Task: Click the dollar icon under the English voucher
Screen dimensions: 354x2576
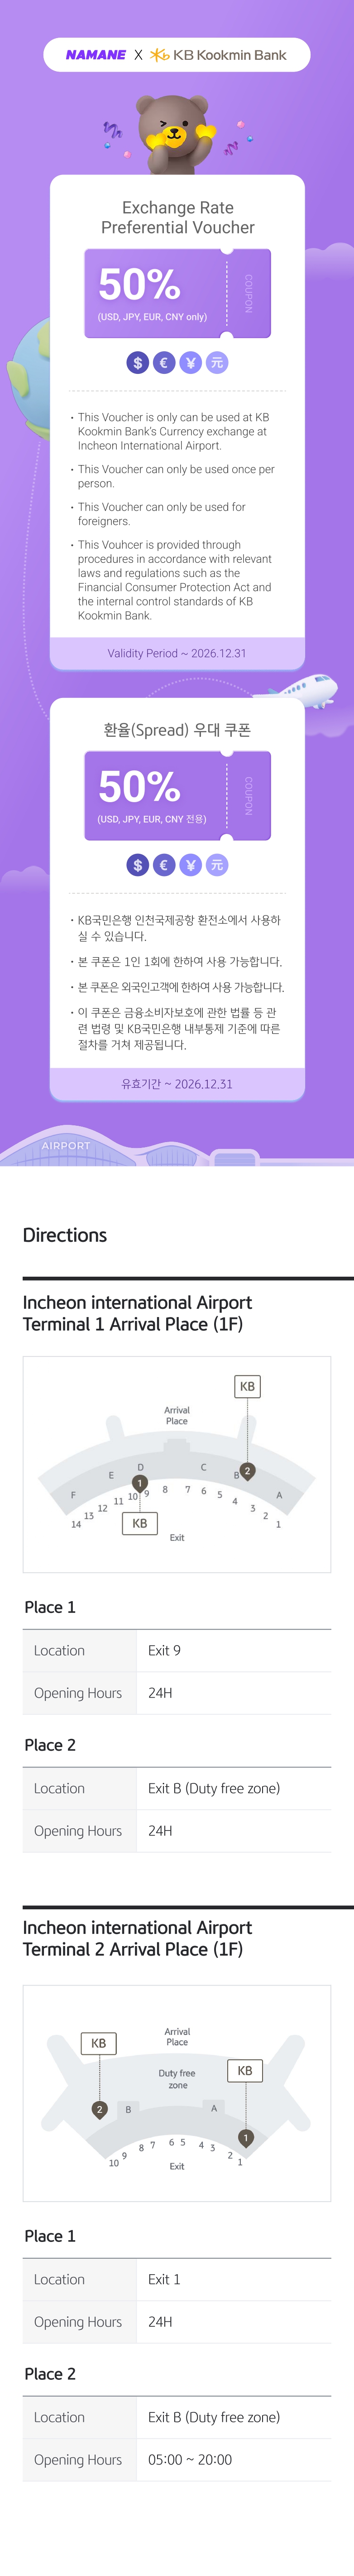Action: tap(138, 363)
